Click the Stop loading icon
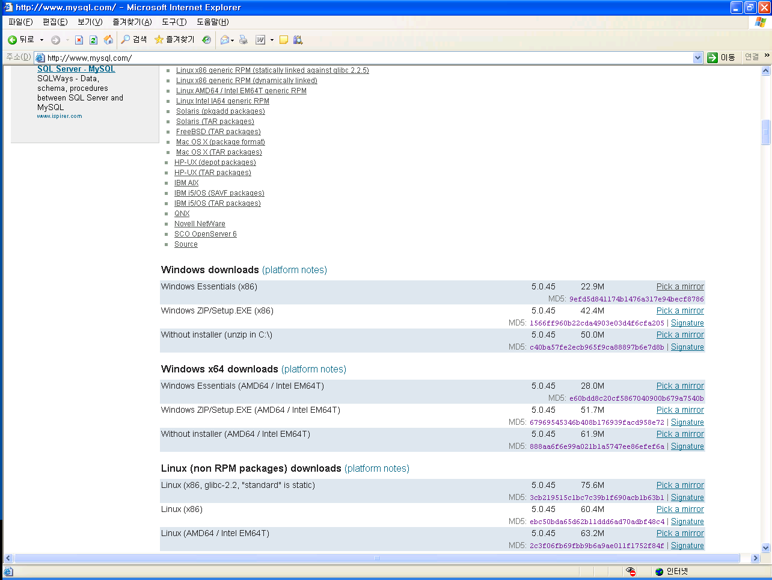Image resolution: width=772 pixels, height=580 pixels. (79, 40)
